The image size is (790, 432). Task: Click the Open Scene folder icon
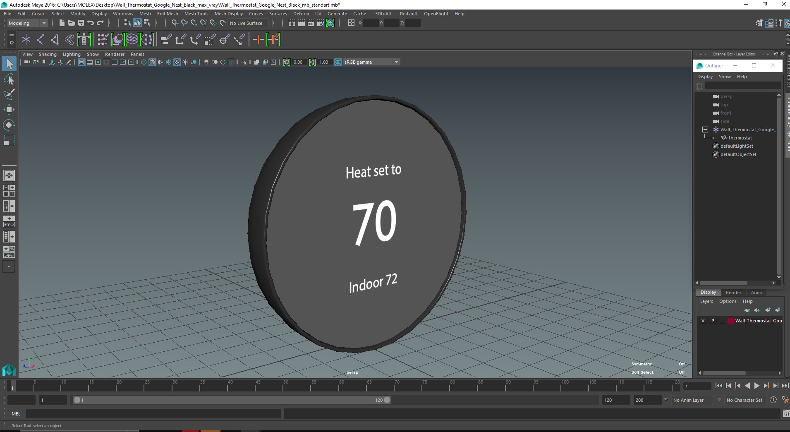pyautogui.click(x=71, y=23)
